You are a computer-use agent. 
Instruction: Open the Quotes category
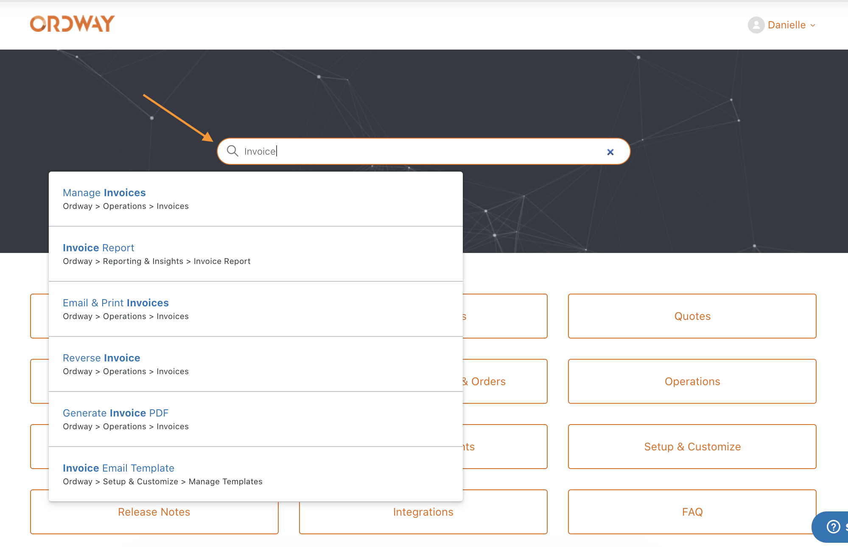click(x=692, y=316)
